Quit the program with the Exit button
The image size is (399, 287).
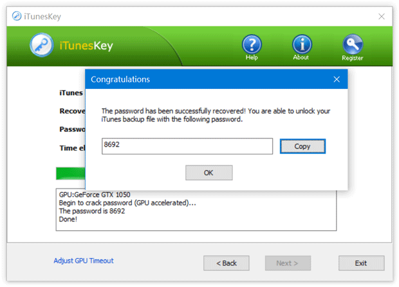(x=361, y=263)
